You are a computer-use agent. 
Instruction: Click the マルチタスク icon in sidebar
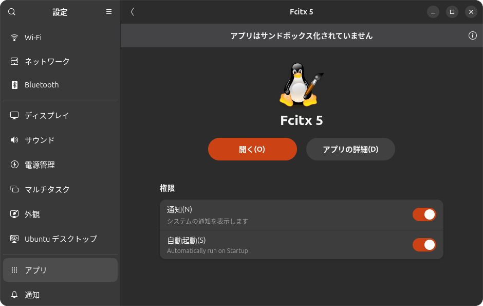(x=14, y=189)
